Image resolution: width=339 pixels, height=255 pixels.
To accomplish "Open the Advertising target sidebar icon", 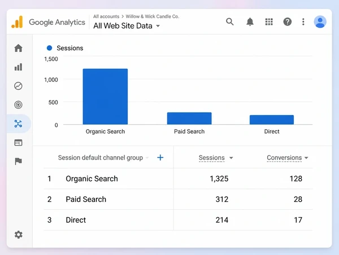I will [19, 105].
